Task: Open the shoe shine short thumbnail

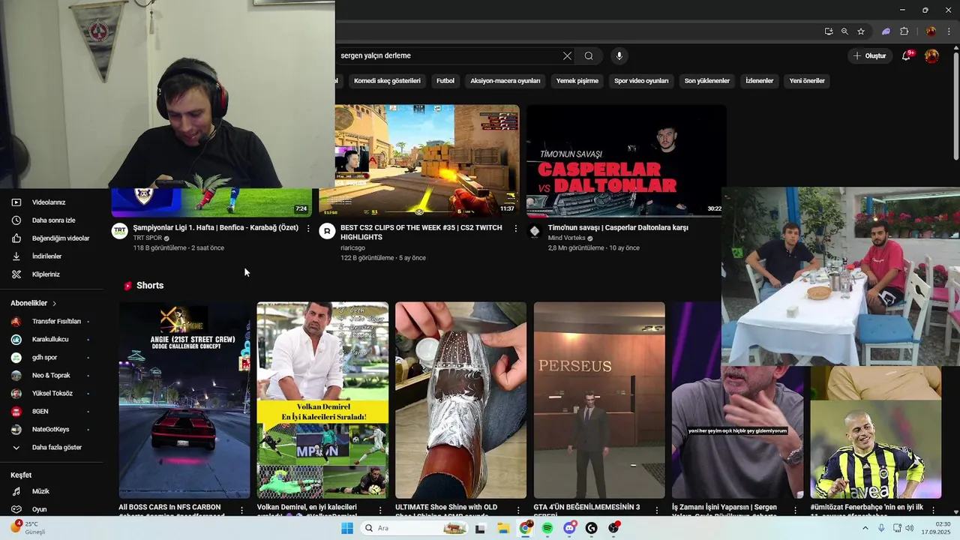Action: pyautogui.click(x=460, y=400)
